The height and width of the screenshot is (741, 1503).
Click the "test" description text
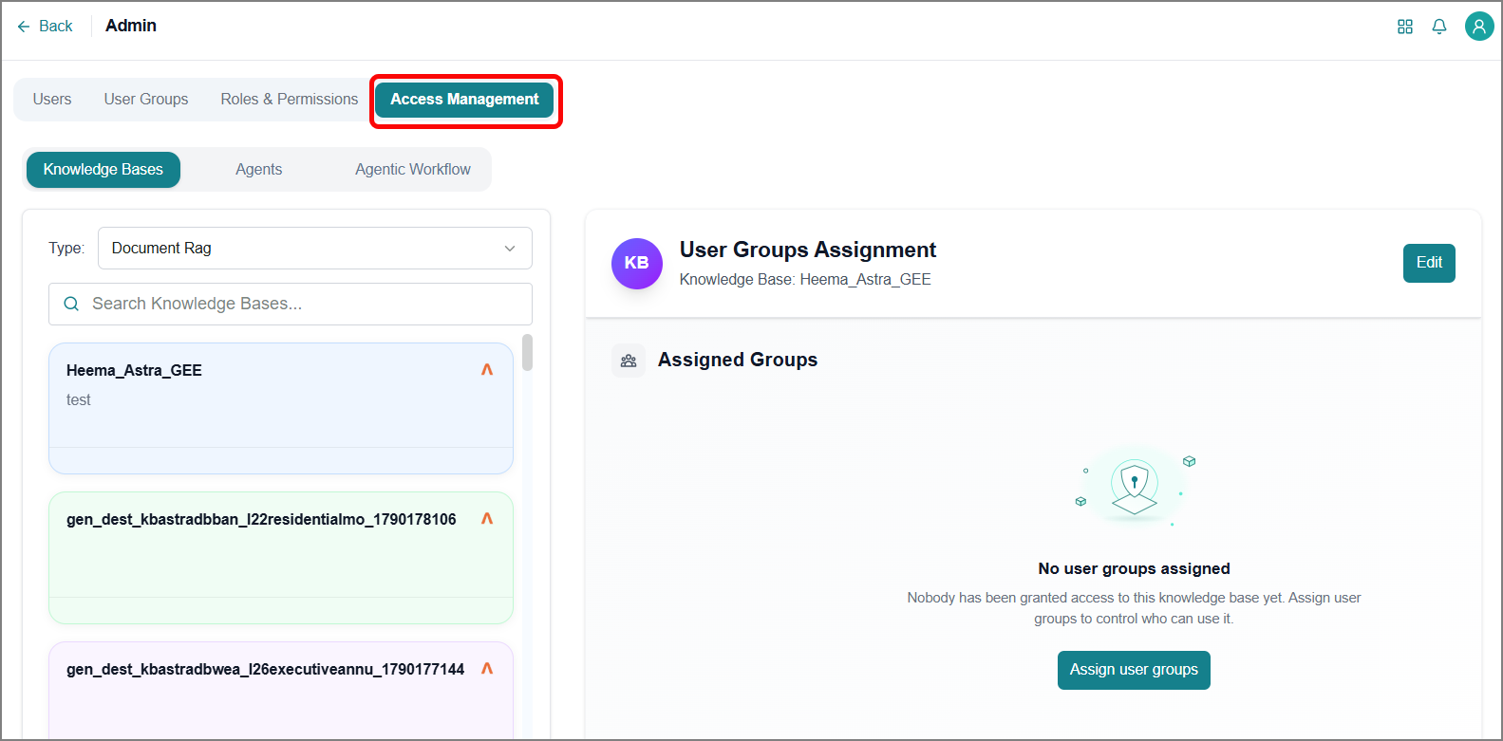tap(79, 400)
